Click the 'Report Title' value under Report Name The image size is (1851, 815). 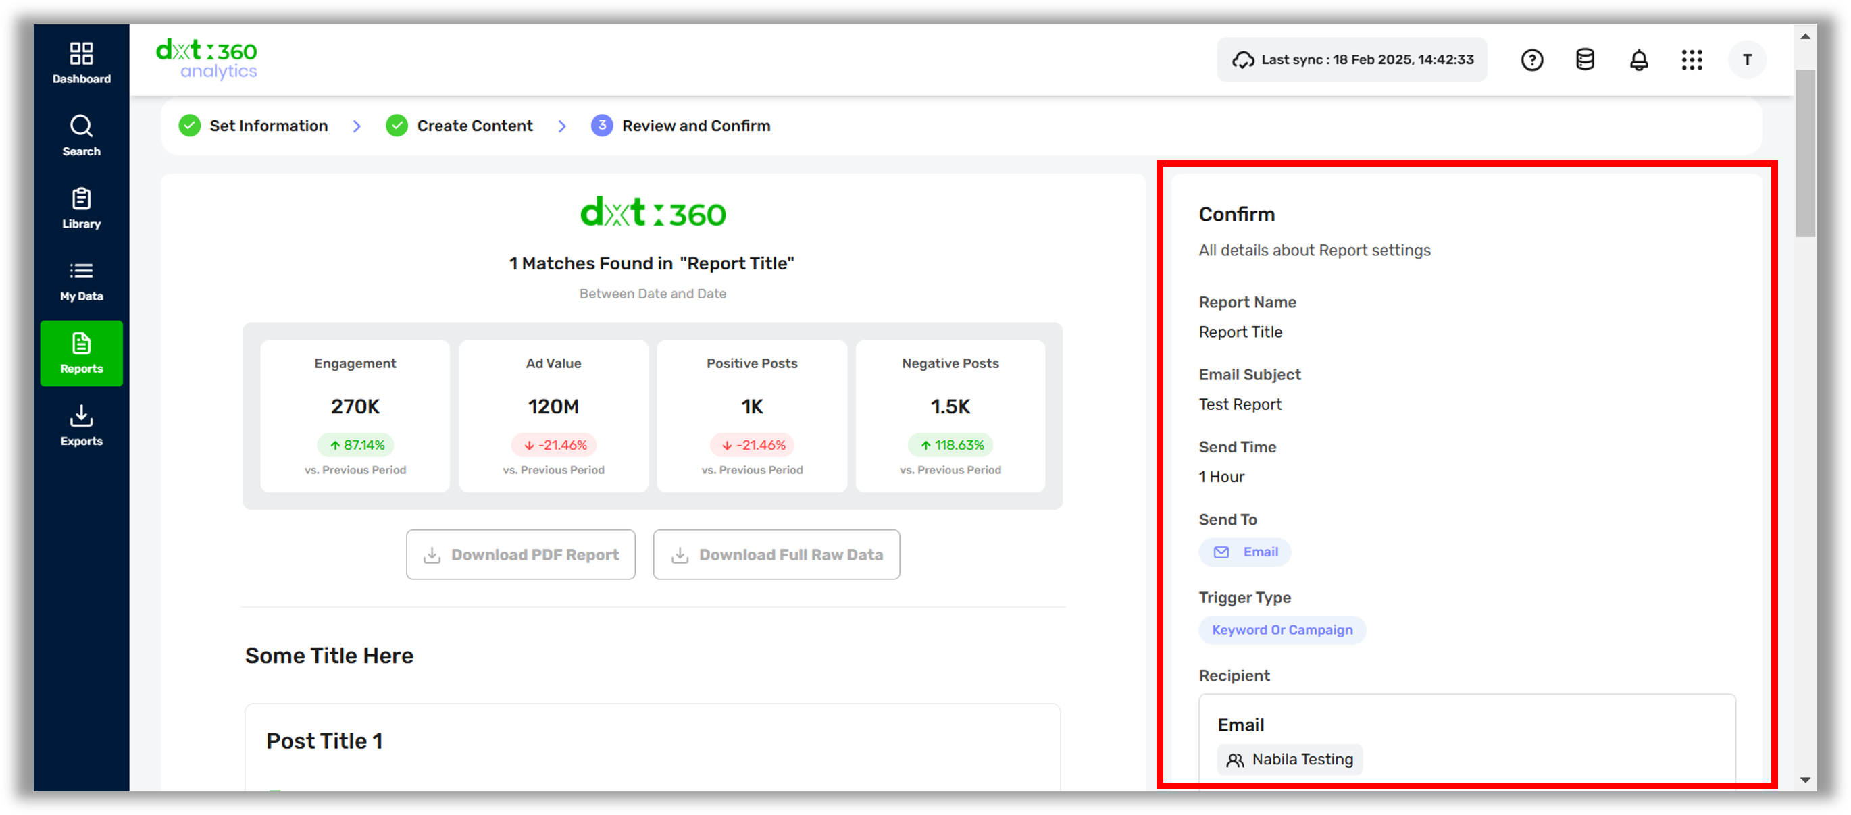tap(1240, 332)
